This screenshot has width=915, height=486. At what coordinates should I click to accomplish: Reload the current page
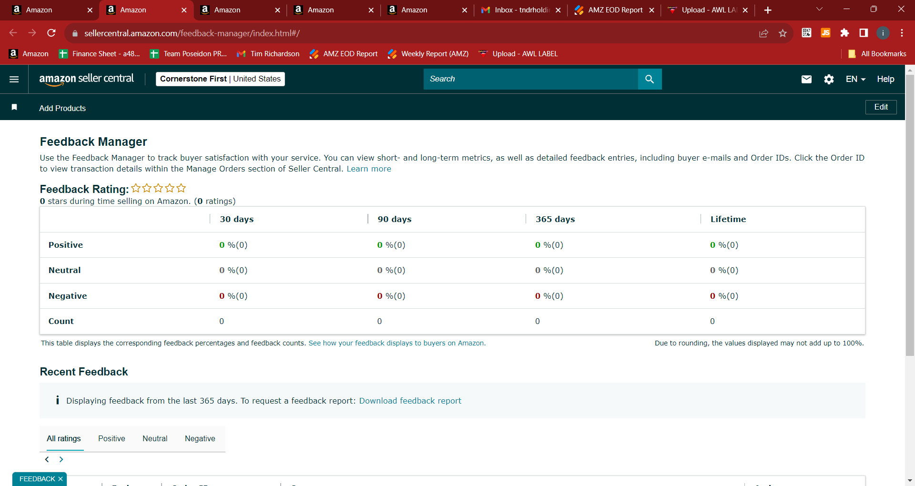pos(51,33)
